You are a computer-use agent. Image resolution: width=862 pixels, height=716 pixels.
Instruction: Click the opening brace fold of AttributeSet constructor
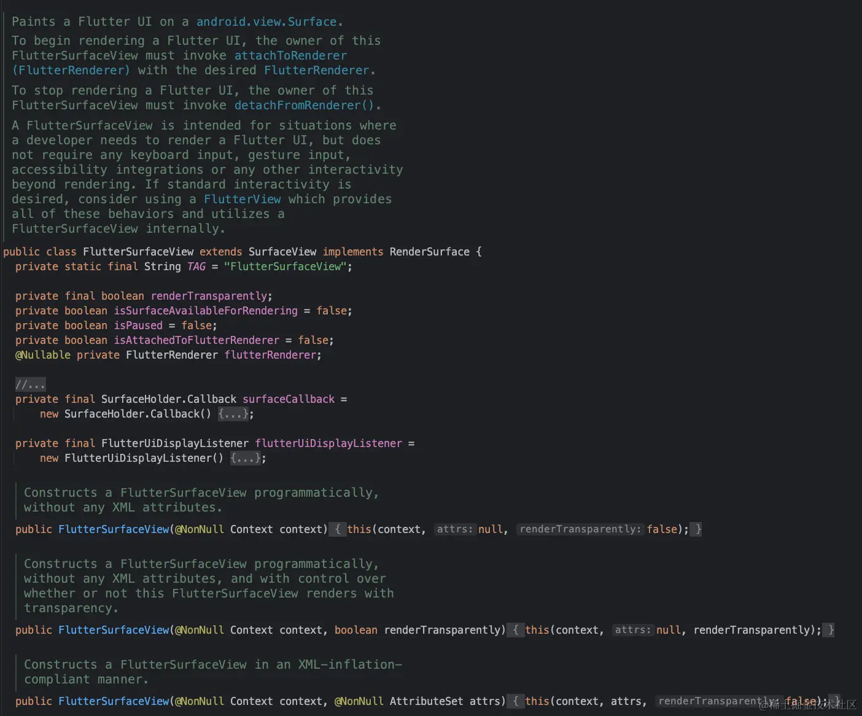pyautogui.click(x=516, y=701)
